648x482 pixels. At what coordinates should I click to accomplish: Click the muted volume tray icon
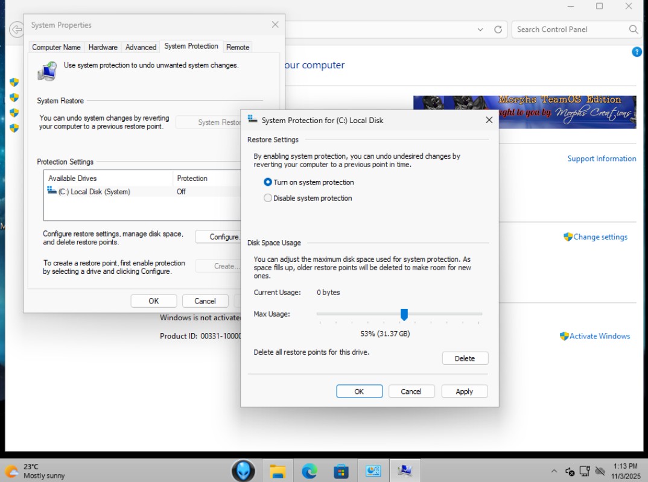point(570,471)
